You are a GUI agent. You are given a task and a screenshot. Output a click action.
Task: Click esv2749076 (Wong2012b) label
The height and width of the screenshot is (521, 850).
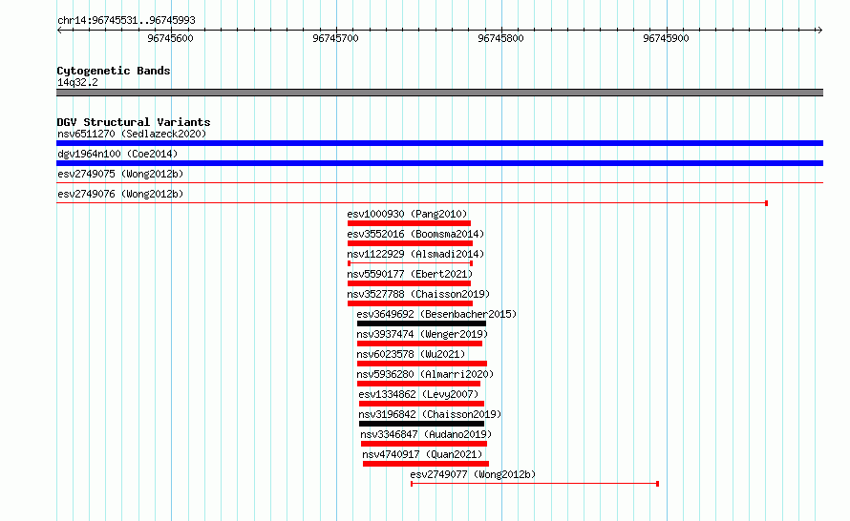(x=120, y=194)
